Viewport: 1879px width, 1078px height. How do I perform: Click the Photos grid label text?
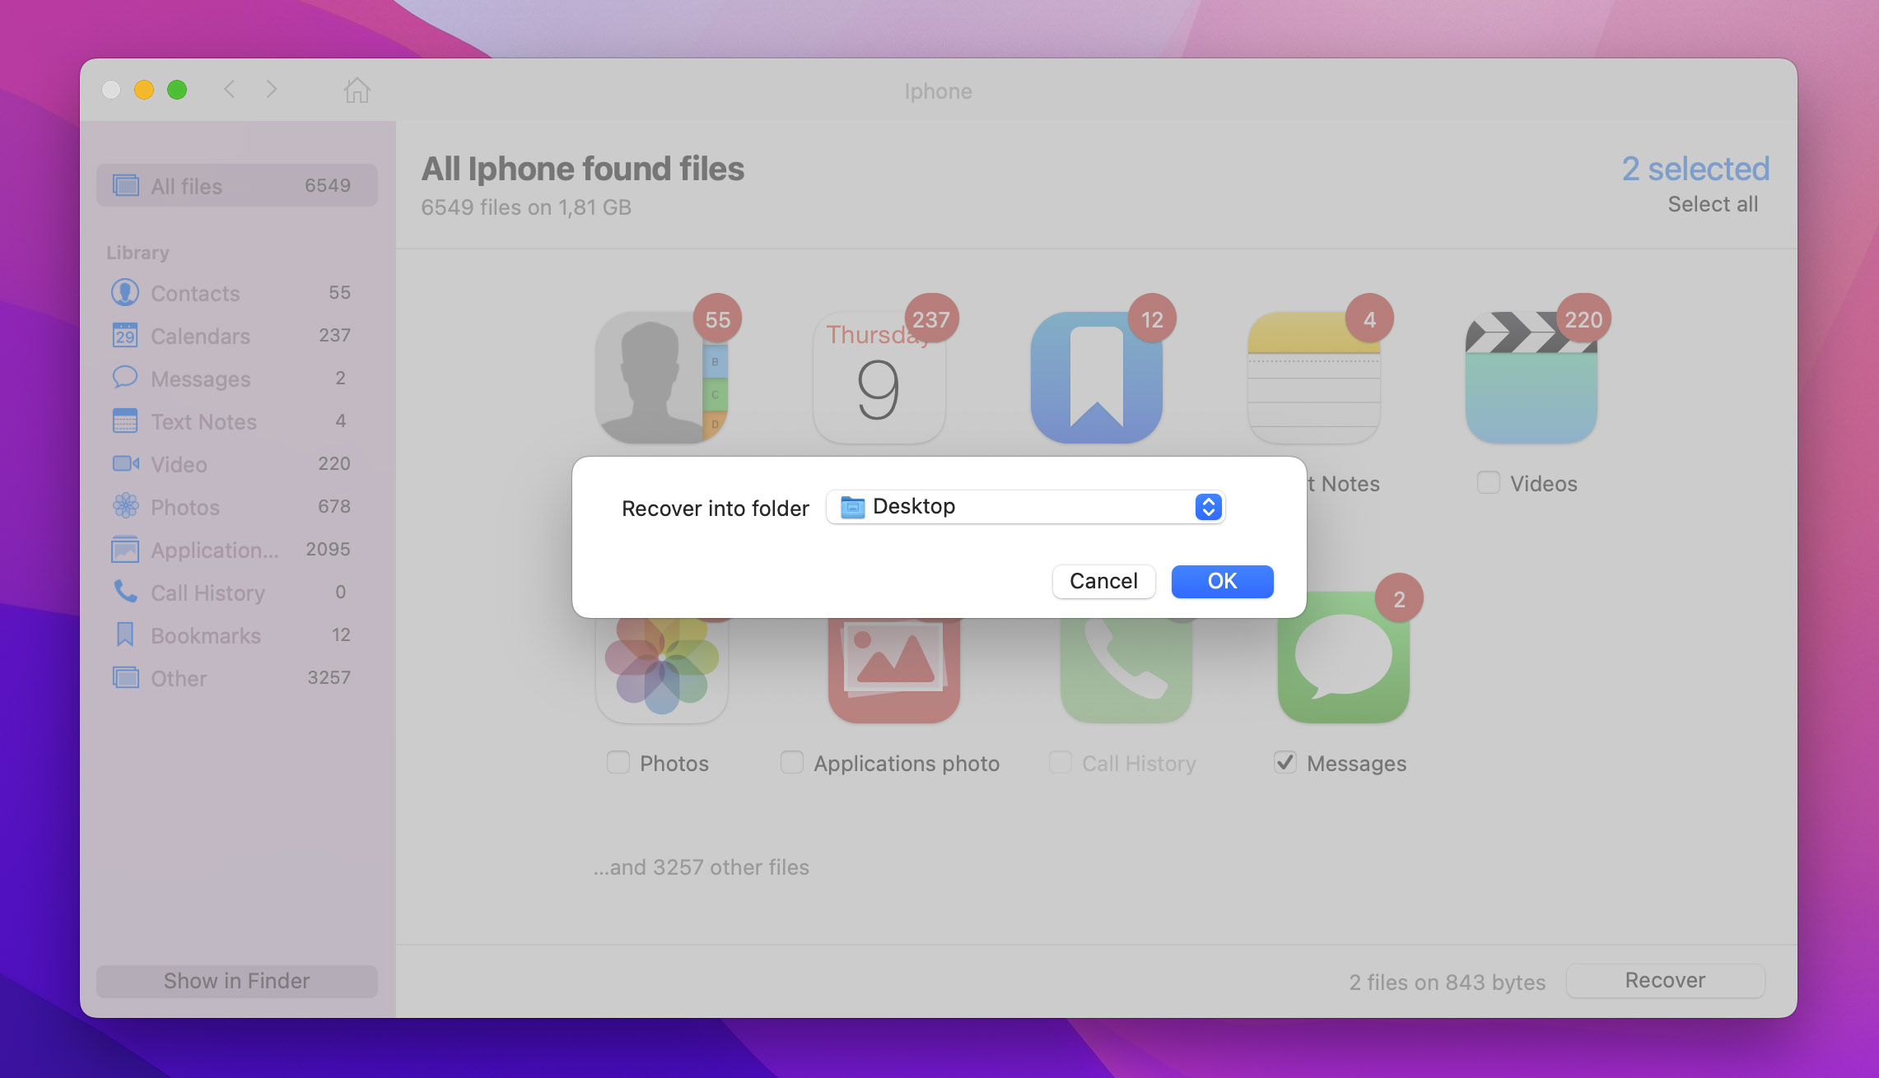(674, 764)
